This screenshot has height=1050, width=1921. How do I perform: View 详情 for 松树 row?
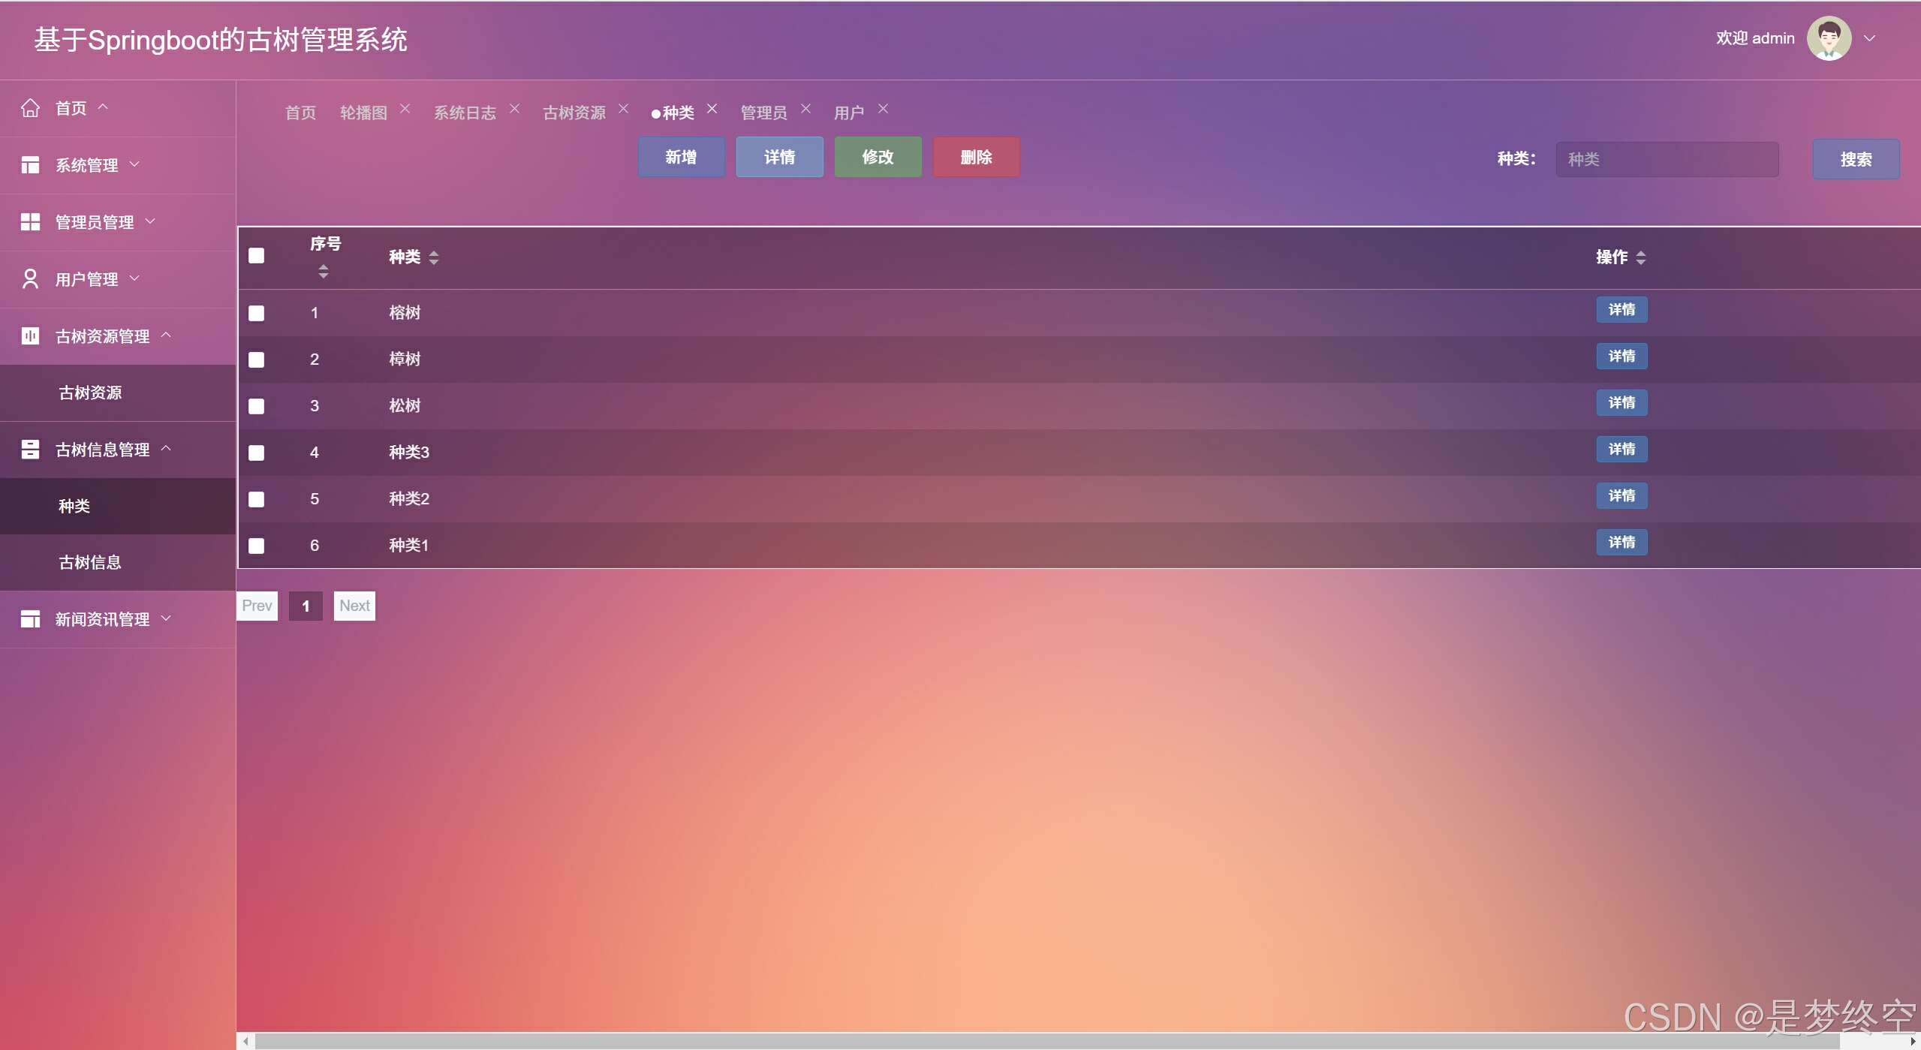(1622, 403)
